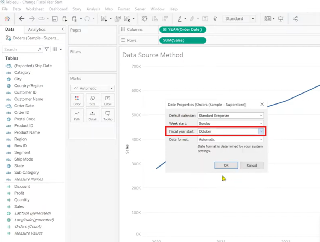Switch to the Data tab
Viewport: 320px width, 242px height.
pyautogui.click(x=10, y=29)
